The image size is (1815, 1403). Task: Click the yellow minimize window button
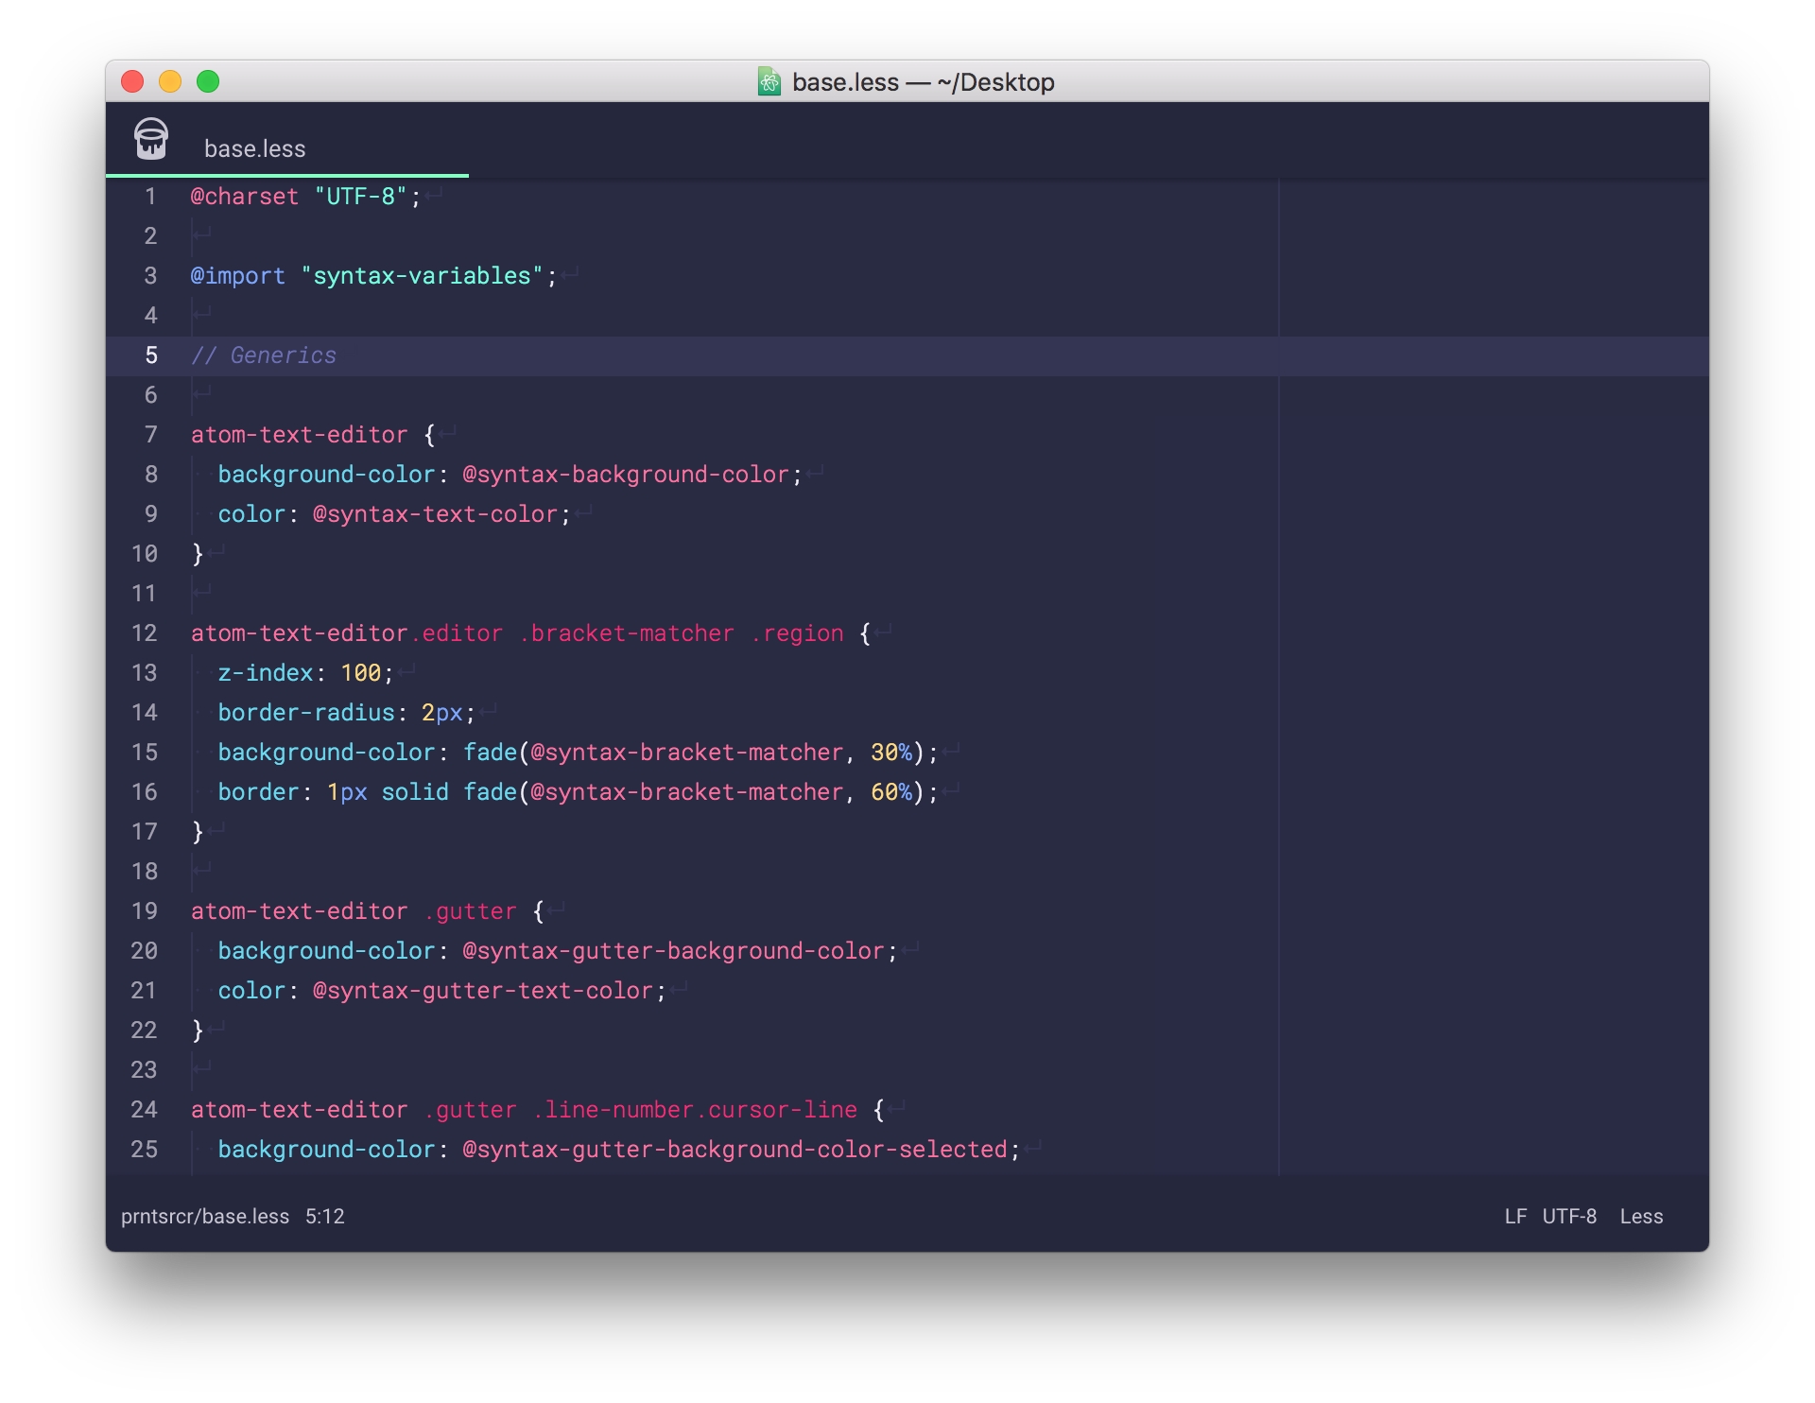tap(170, 82)
